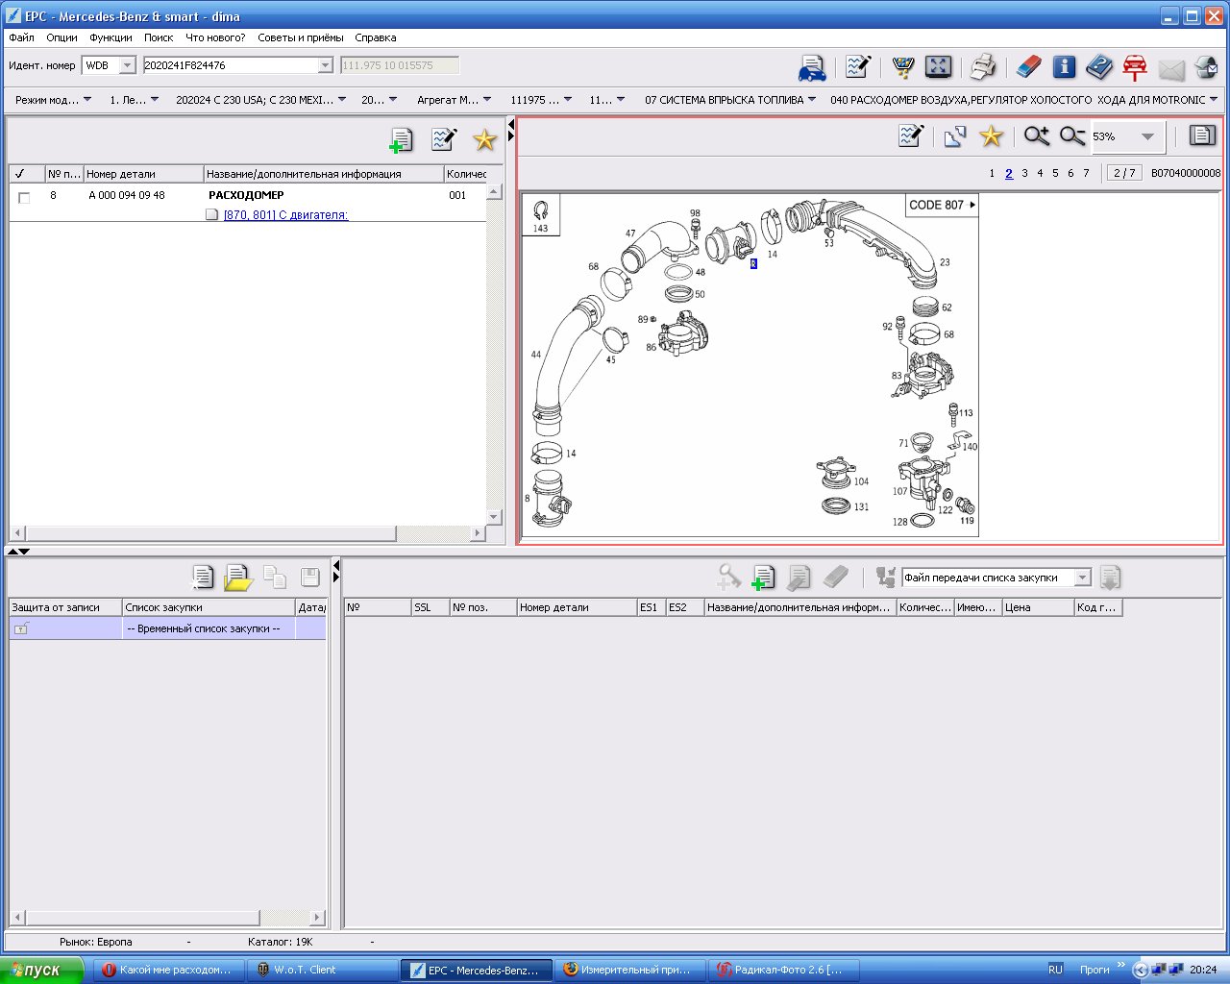Image resolution: width=1230 pixels, height=984 pixels.
Task: Switch to Радикал-Фото taskbar item
Action: point(784,970)
